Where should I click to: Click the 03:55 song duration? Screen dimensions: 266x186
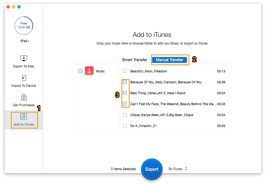coord(221,126)
